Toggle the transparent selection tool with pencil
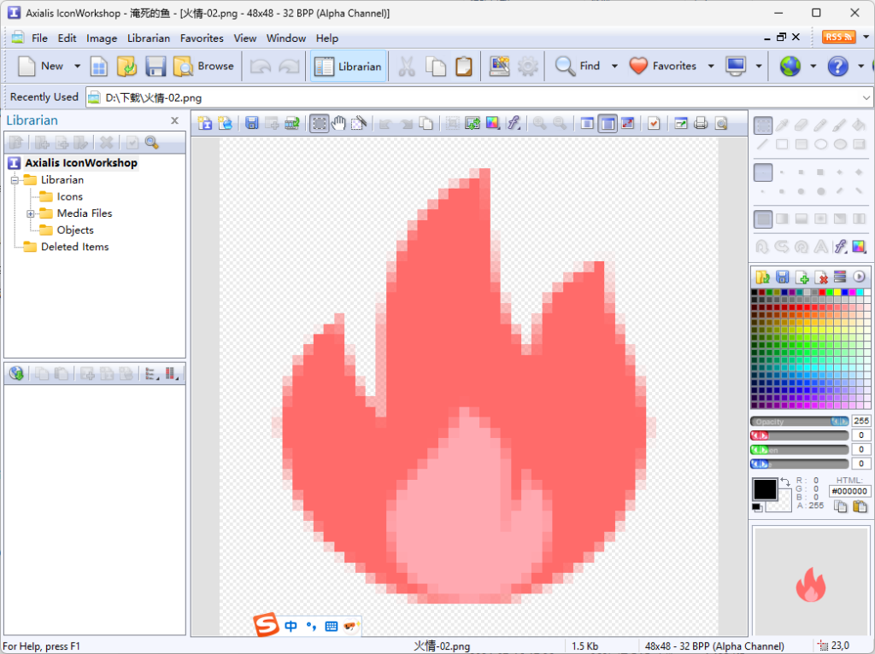Image resolution: width=875 pixels, height=654 pixels. (x=359, y=123)
